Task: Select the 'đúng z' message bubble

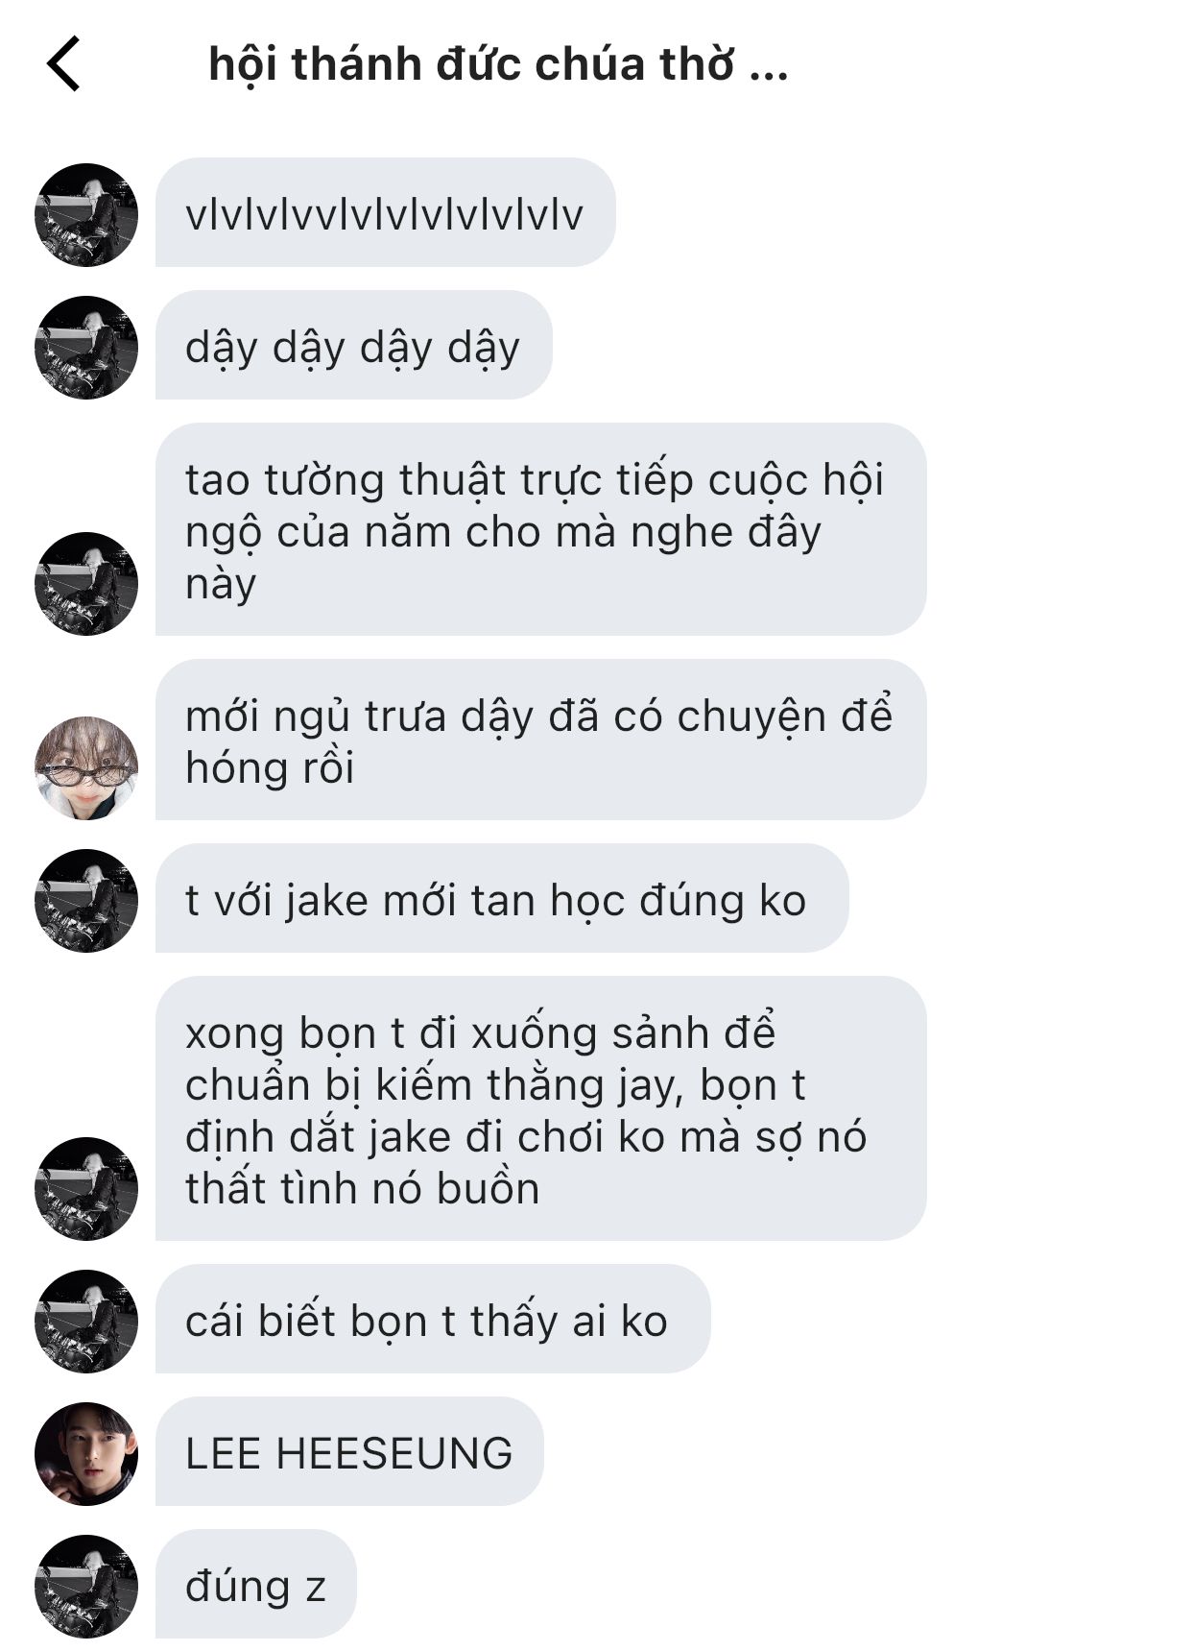Action: [255, 1584]
